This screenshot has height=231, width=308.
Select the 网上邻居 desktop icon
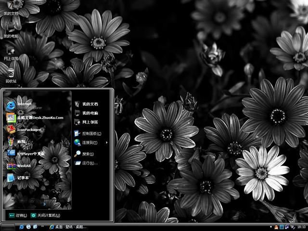[x=11, y=52]
